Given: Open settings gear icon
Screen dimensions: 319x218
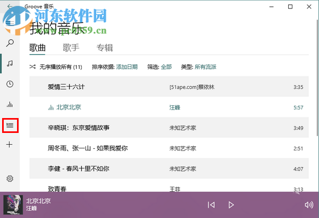Looking at the screenshot, I should pos(10,179).
